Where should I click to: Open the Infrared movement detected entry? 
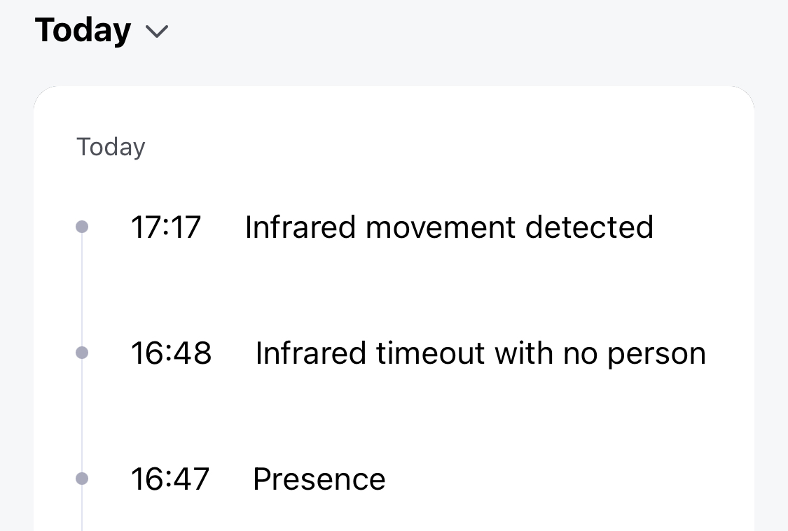[x=449, y=227]
